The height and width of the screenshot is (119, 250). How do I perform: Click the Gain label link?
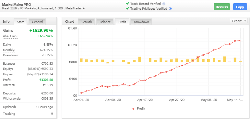tap(8, 30)
